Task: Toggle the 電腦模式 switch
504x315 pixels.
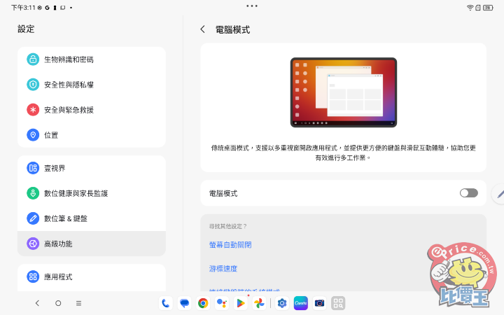Action: point(468,193)
